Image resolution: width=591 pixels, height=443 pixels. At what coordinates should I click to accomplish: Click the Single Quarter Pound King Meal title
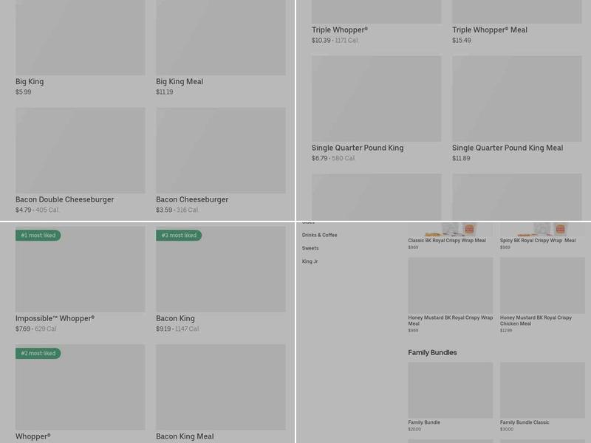pyautogui.click(x=508, y=148)
